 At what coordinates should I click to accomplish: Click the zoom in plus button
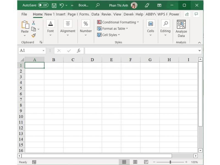pyautogui.click(x=186, y=162)
